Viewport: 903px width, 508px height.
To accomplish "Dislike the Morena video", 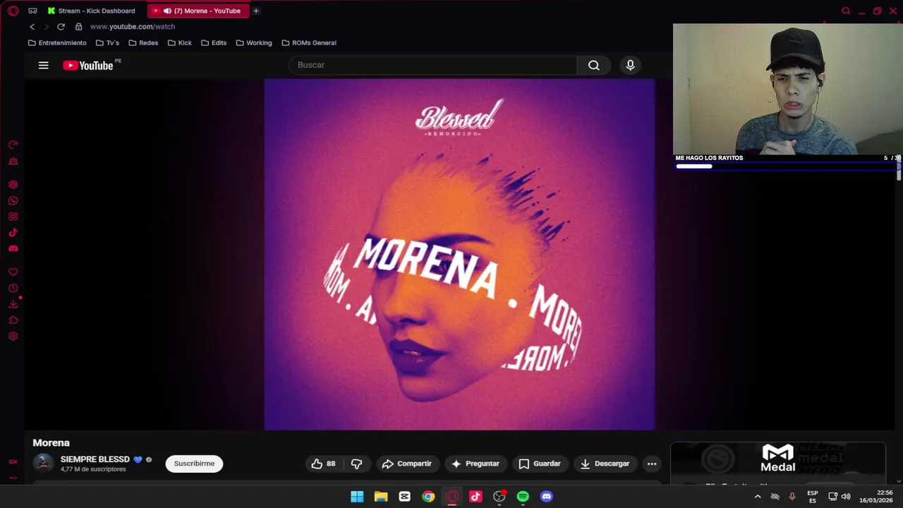I will click(x=356, y=464).
